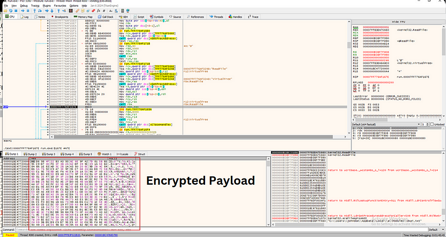Click the Parameter address link in status bar

[x=106, y=235]
